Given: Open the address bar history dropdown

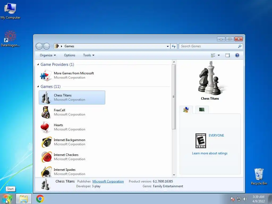Looking at the screenshot, I should (x=168, y=46).
